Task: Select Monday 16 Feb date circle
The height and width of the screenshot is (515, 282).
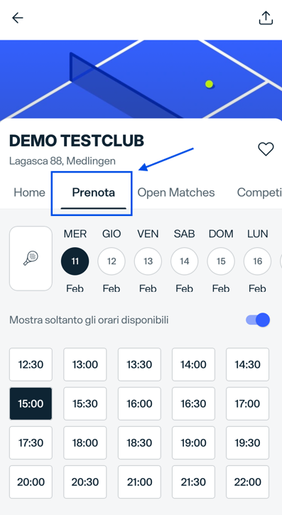Action: [x=257, y=261]
